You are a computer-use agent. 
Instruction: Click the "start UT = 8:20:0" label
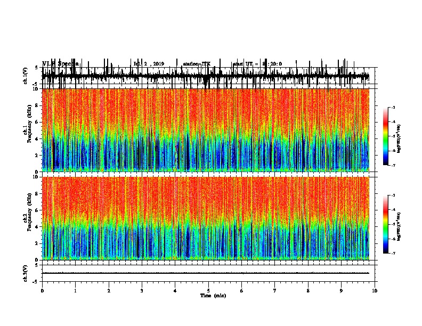257,64
